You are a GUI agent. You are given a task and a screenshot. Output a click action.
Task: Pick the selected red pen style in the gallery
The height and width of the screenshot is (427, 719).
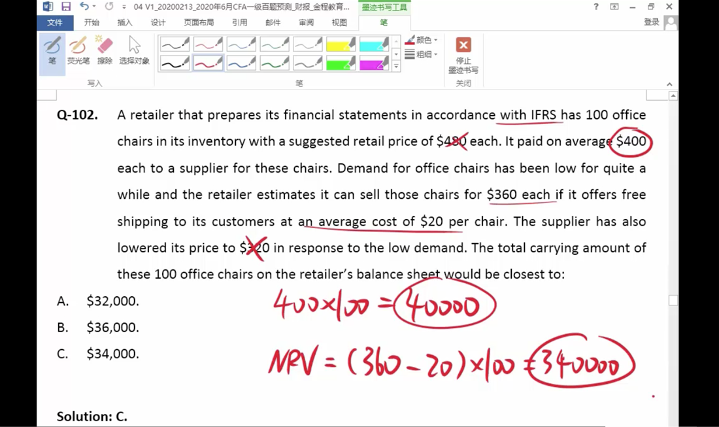[x=208, y=63]
